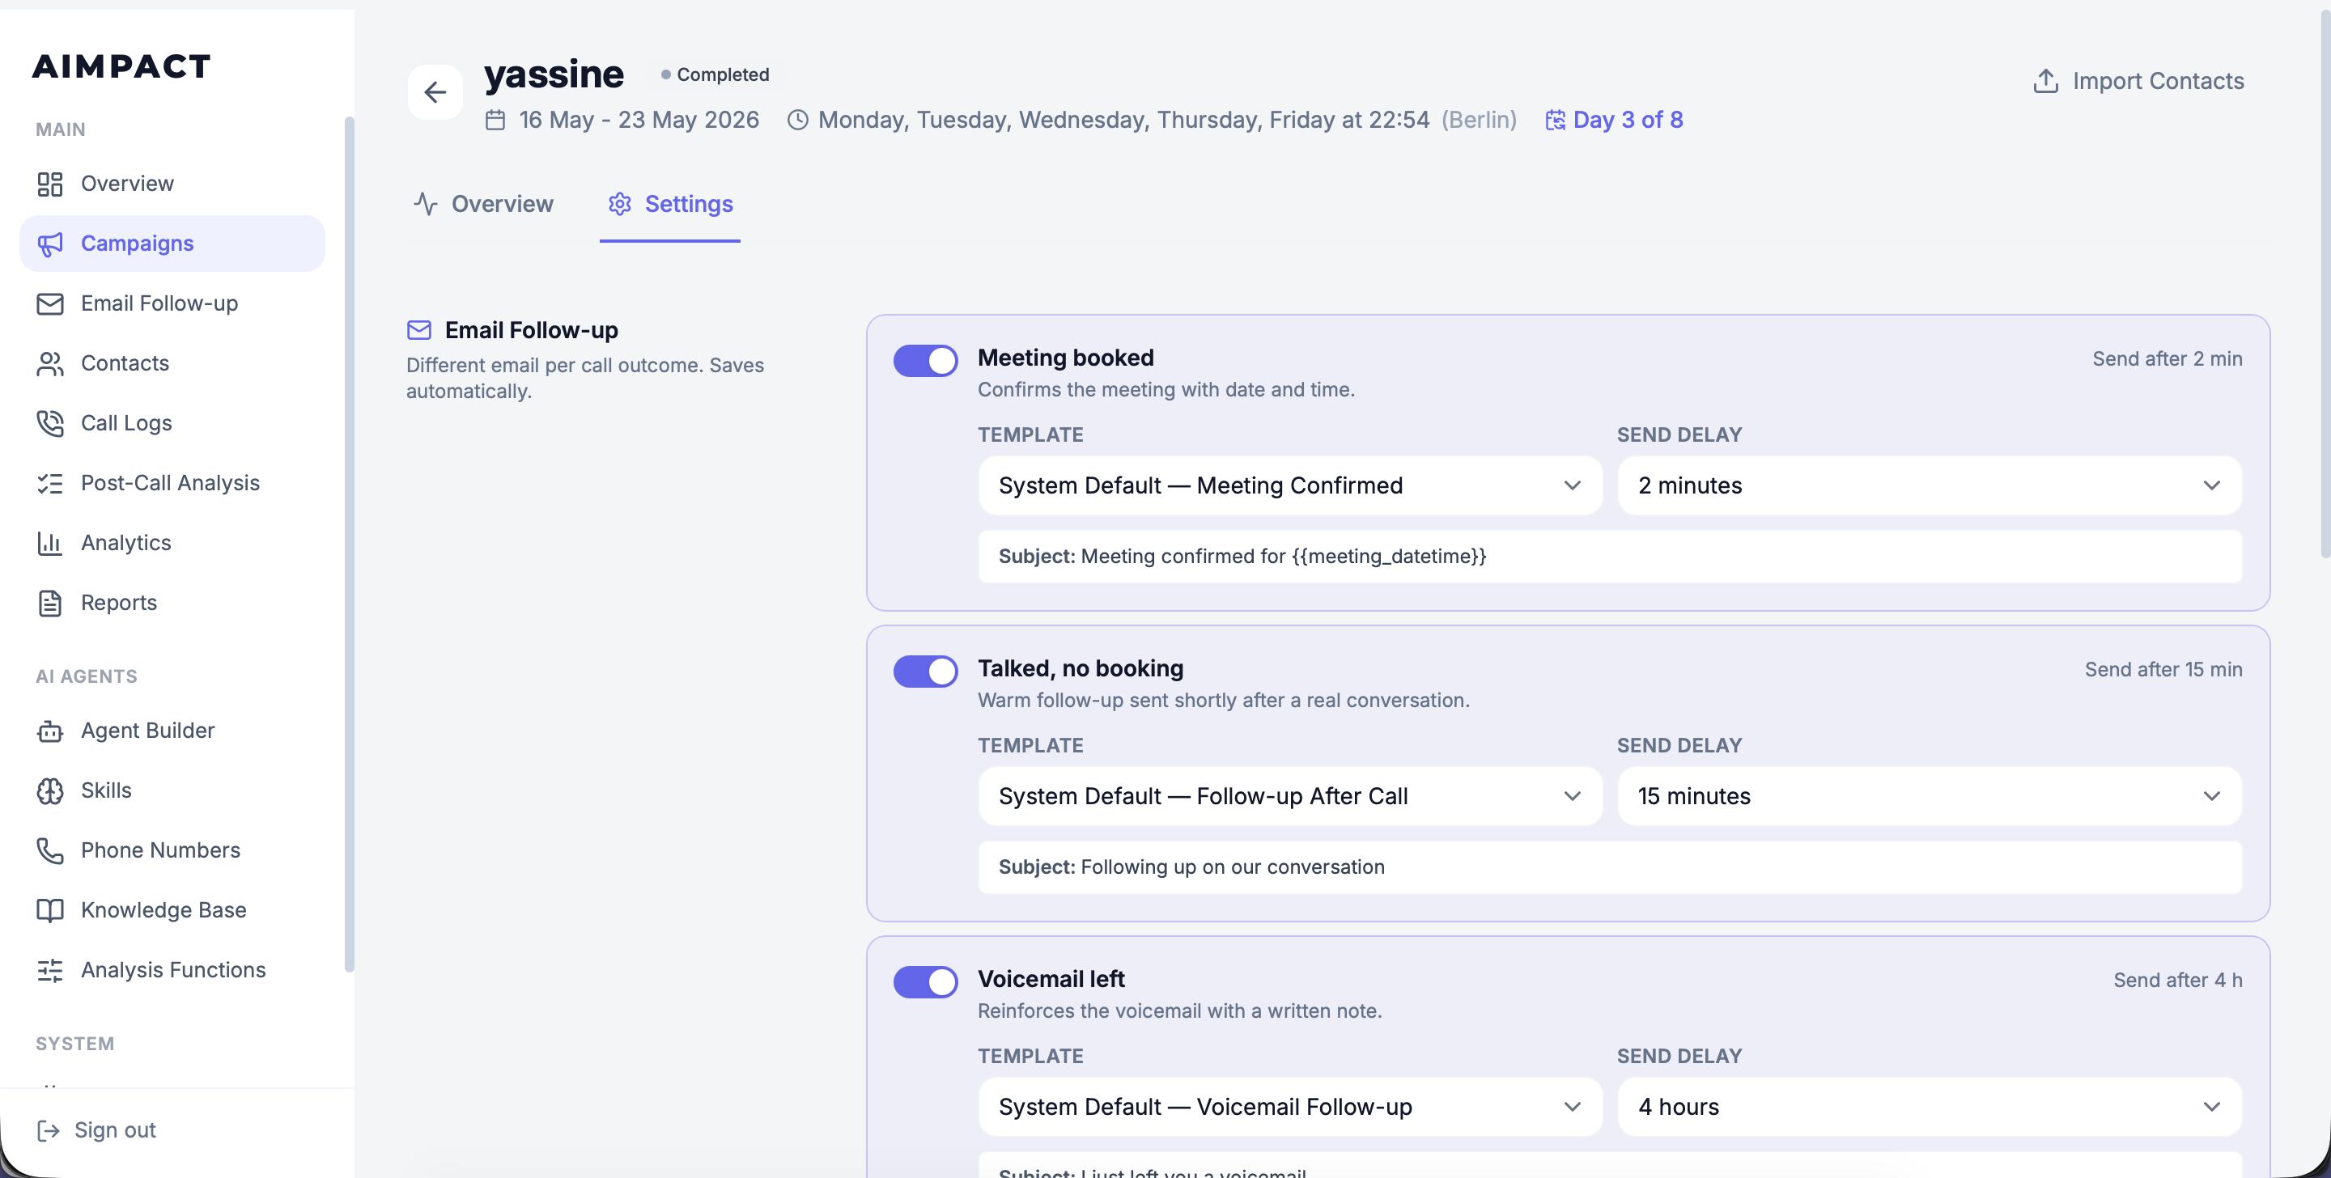This screenshot has height=1178, width=2331.
Task: Click the Skills brain icon
Action: (49, 790)
